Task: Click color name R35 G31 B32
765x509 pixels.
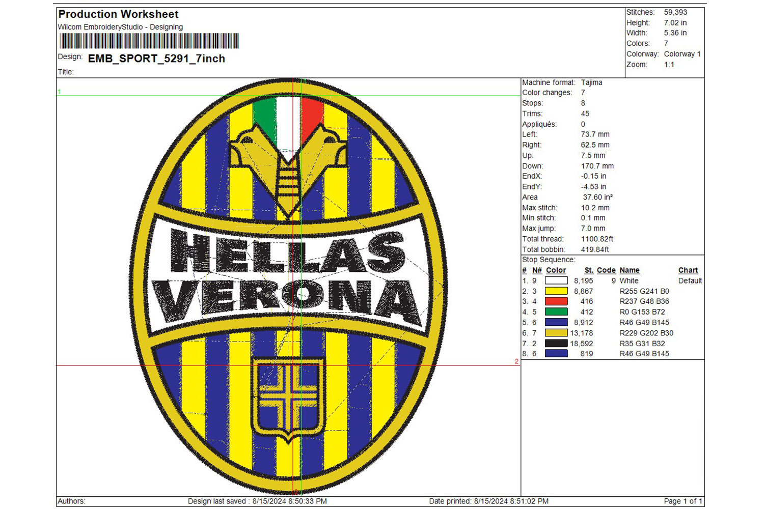Action: tap(642, 344)
